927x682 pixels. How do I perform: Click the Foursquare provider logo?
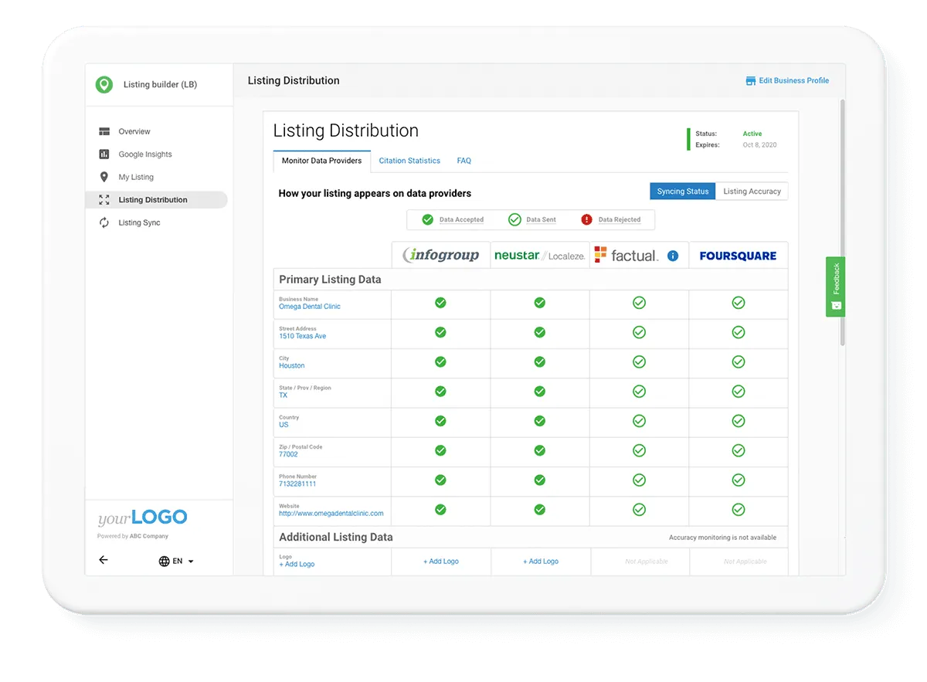(738, 255)
